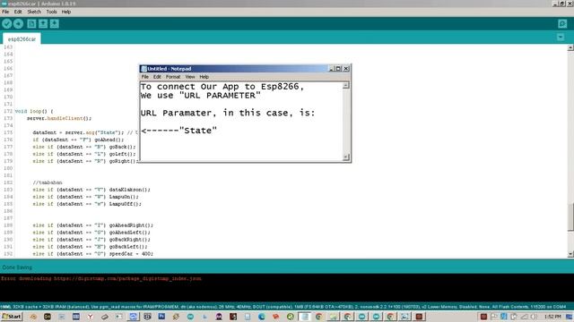
Task: Click the volume speaker icon in system tray
Action: tap(534, 317)
